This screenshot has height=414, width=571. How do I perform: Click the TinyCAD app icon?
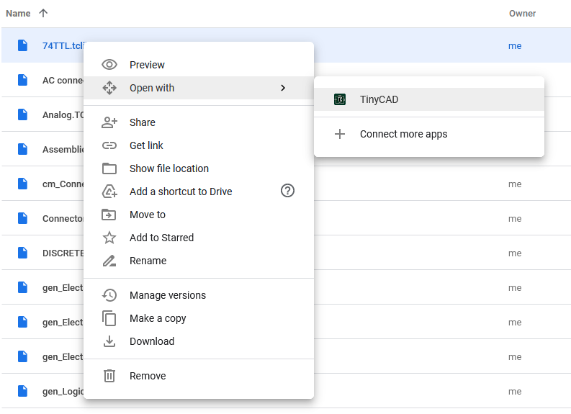pos(340,99)
